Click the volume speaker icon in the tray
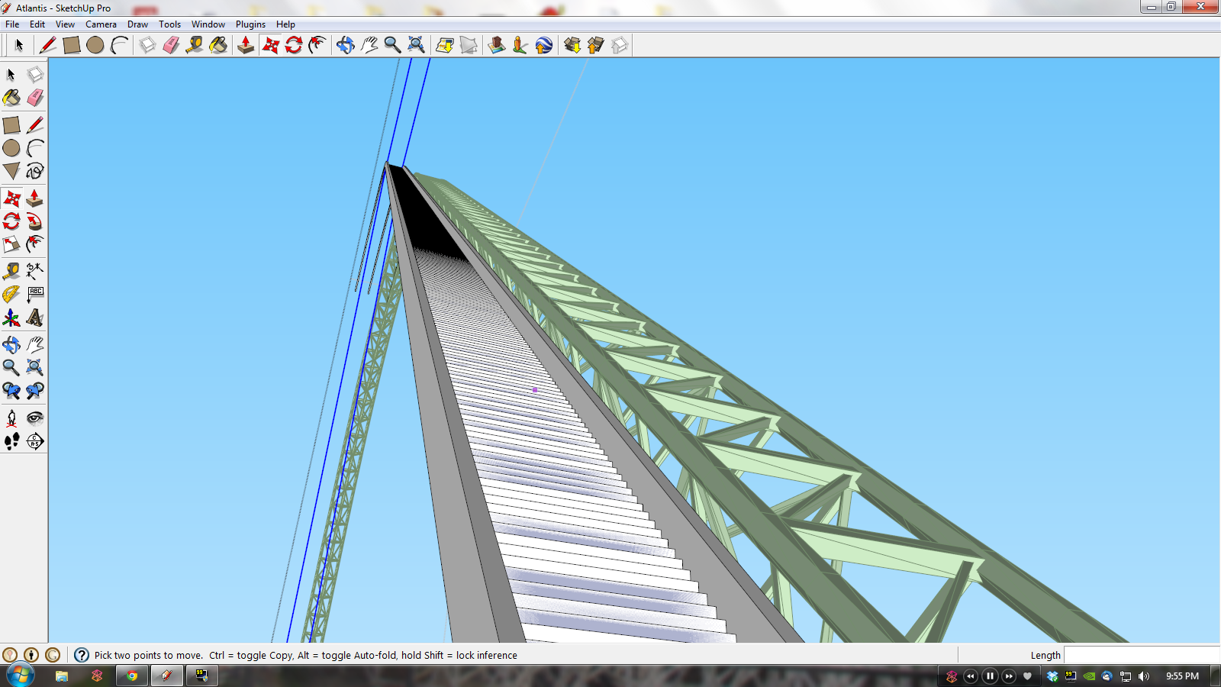The width and height of the screenshot is (1221, 687). 1143,676
